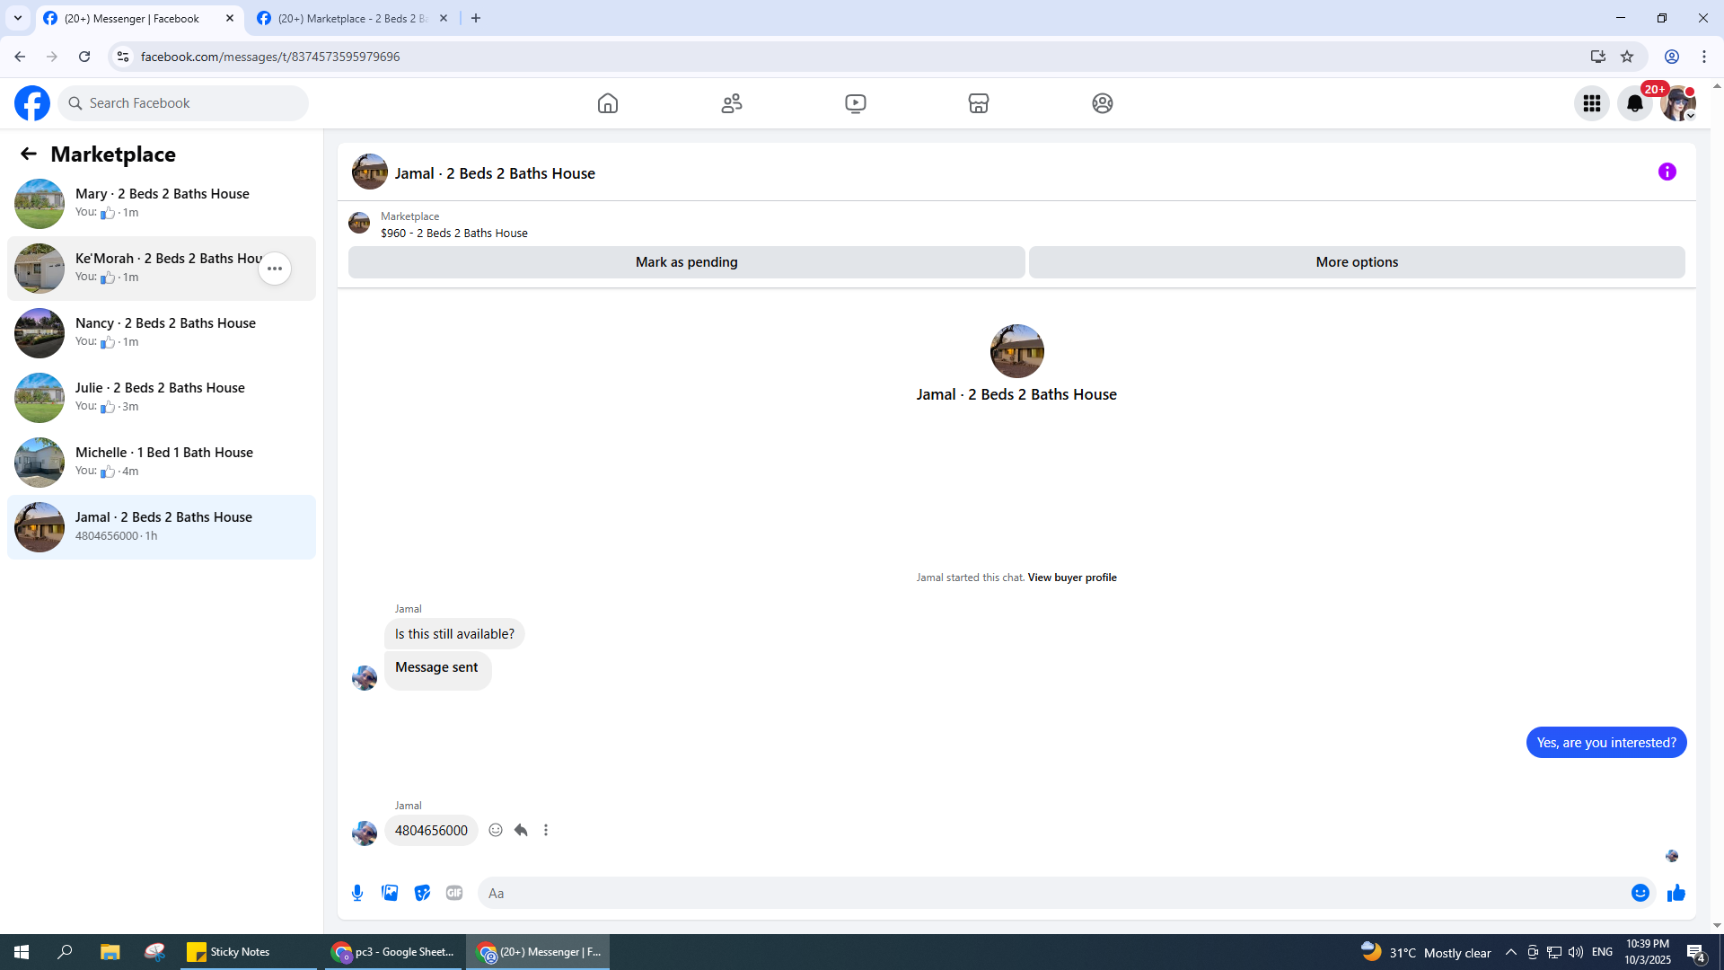The width and height of the screenshot is (1724, 970).
Task: Click the large Jamal house thumbnail
Action: coord(1016,351)
